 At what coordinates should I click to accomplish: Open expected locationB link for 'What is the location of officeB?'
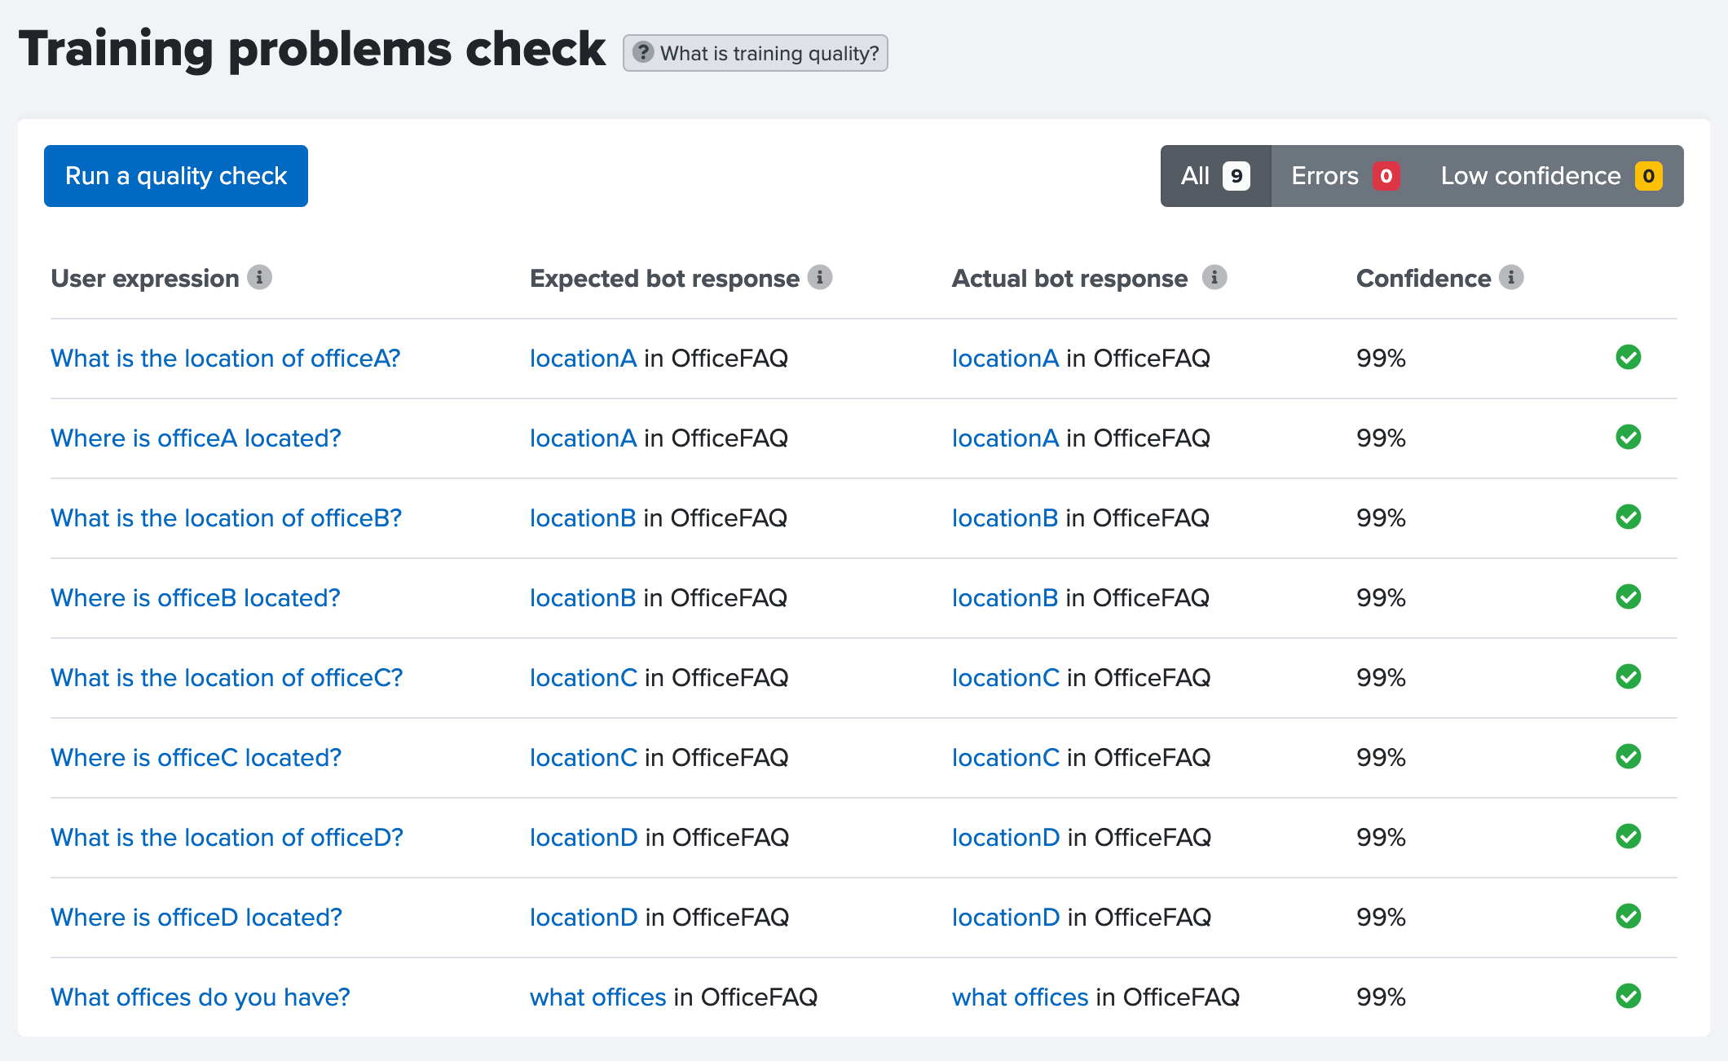coord(583,518)
